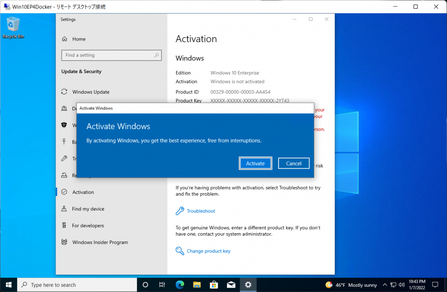The height and width of the screenshot is (292, 447).
Task: Click the For developers tools icon
Action: point(64,225)
